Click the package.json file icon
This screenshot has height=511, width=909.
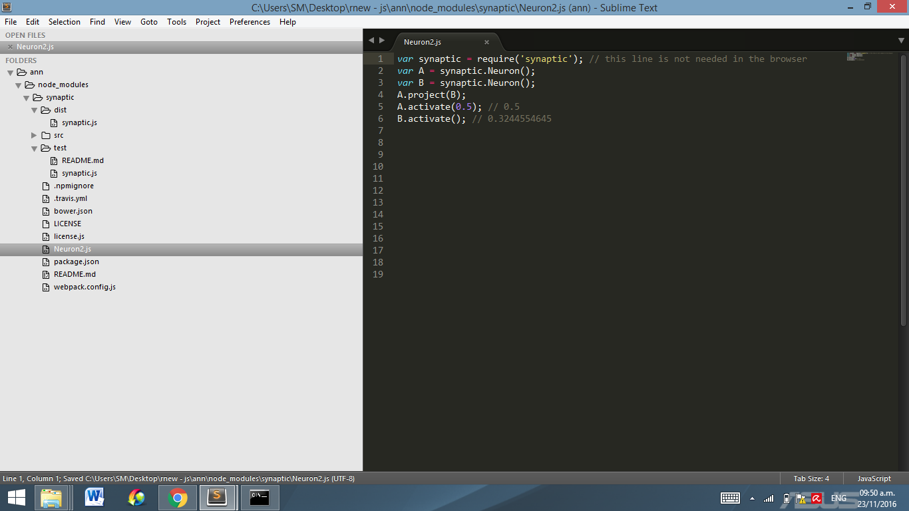click(x=46, y=261)
